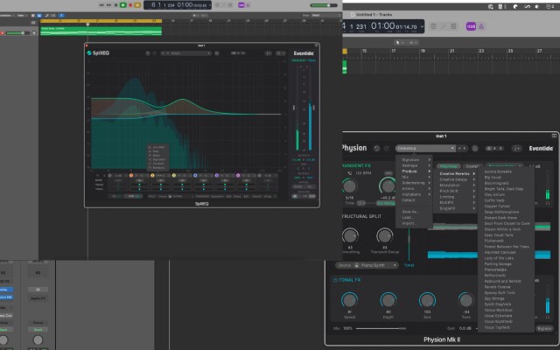Select the magenta band 6 marker in SplitEQ
The width and height of the screenshot is (560, 350).
tap(238, 175)
